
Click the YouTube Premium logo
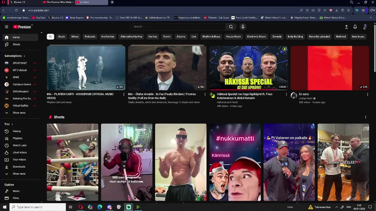(x=22, y=27)
